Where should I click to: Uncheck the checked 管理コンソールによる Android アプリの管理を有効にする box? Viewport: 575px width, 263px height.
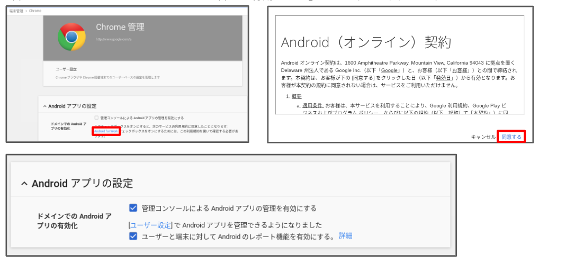click(133, 208)
